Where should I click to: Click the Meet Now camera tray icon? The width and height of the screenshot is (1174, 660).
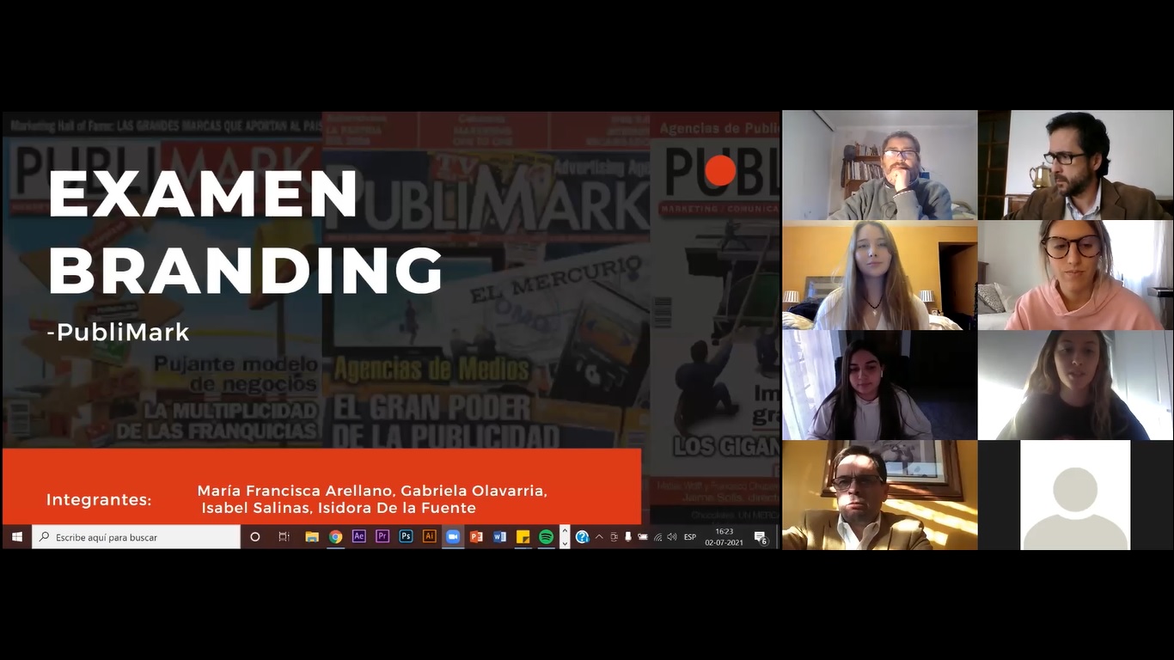[614, 537]
